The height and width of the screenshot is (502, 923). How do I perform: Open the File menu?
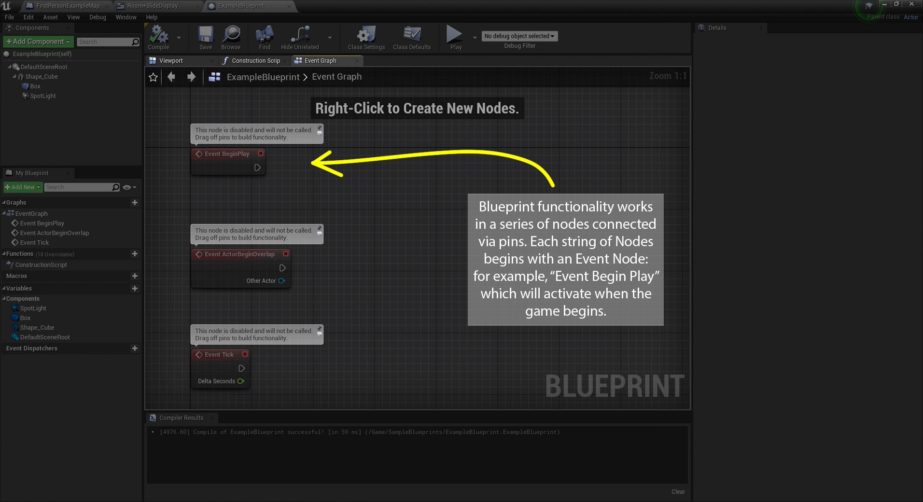click(9, 17)
